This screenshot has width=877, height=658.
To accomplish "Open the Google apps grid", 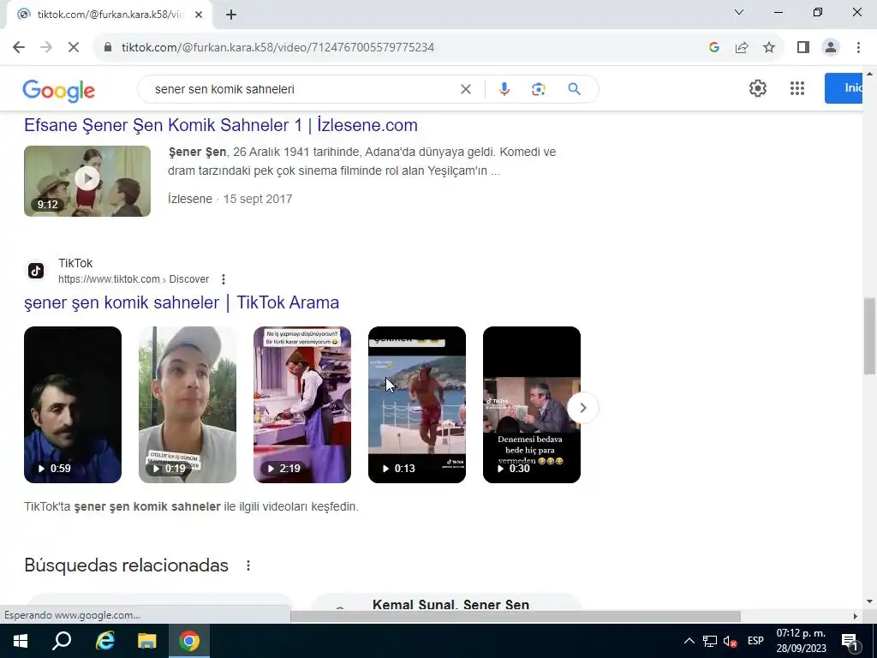I will [797, 88].
